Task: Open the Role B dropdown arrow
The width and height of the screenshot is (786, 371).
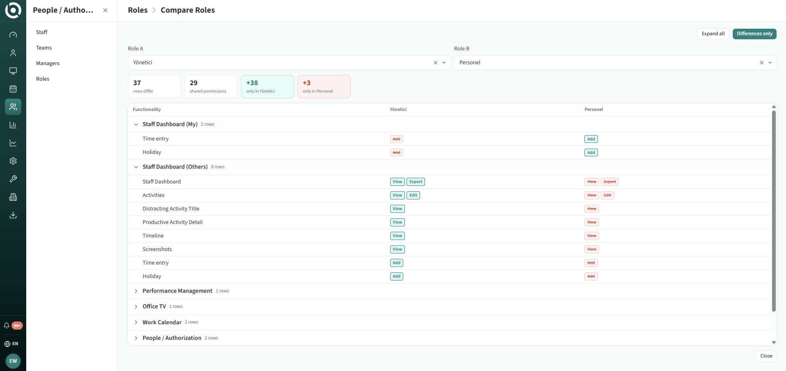Action: [770, 63]
